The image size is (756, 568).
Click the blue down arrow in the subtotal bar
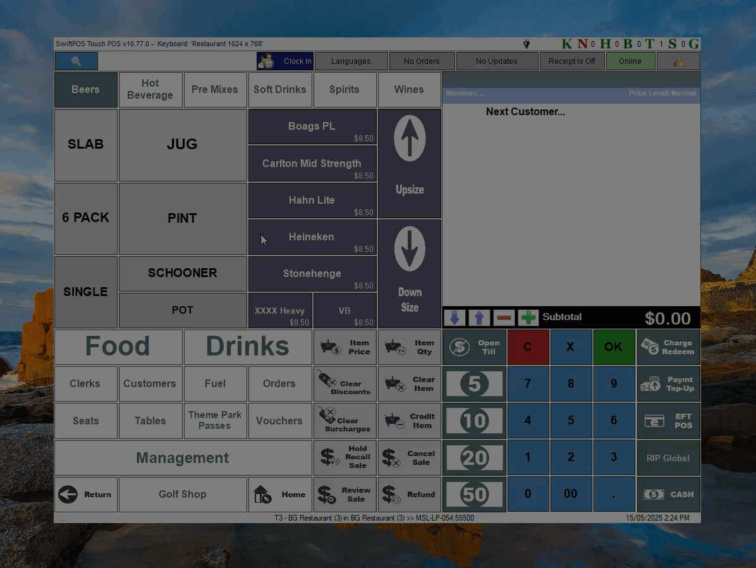[454, 318]
